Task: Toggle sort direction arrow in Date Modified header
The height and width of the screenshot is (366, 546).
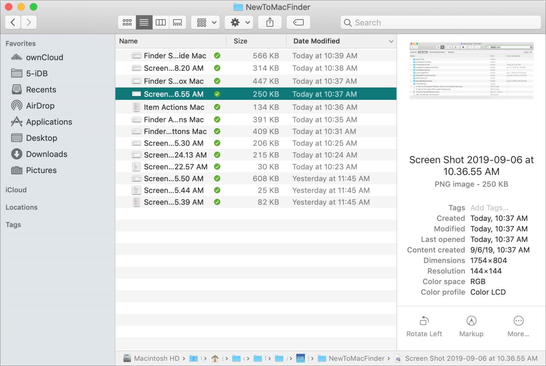Action: (391, 41)
